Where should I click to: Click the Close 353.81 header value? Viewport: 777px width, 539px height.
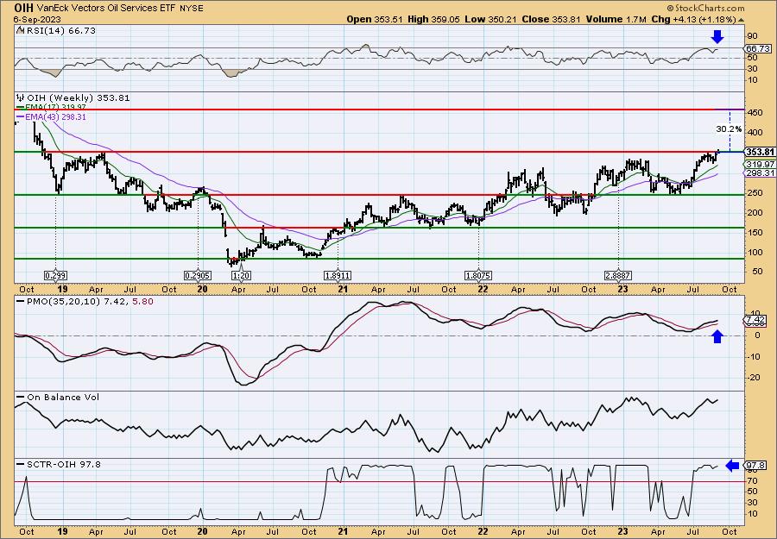[x=552, y=19]
